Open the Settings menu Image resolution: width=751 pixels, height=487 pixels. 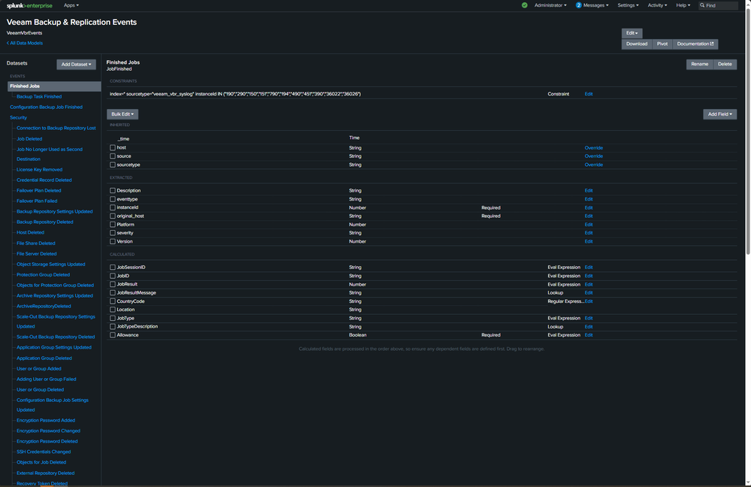click(x=628, y=5)
